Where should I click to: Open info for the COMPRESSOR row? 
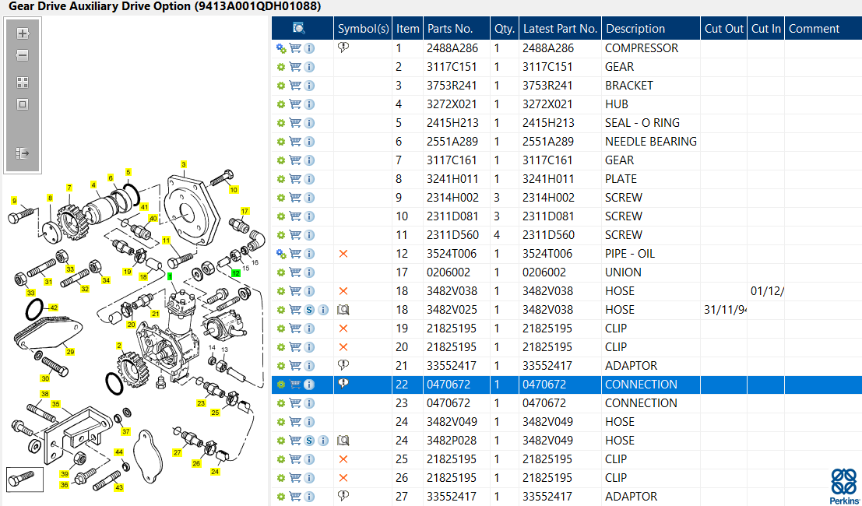click(x=309, y=48)
